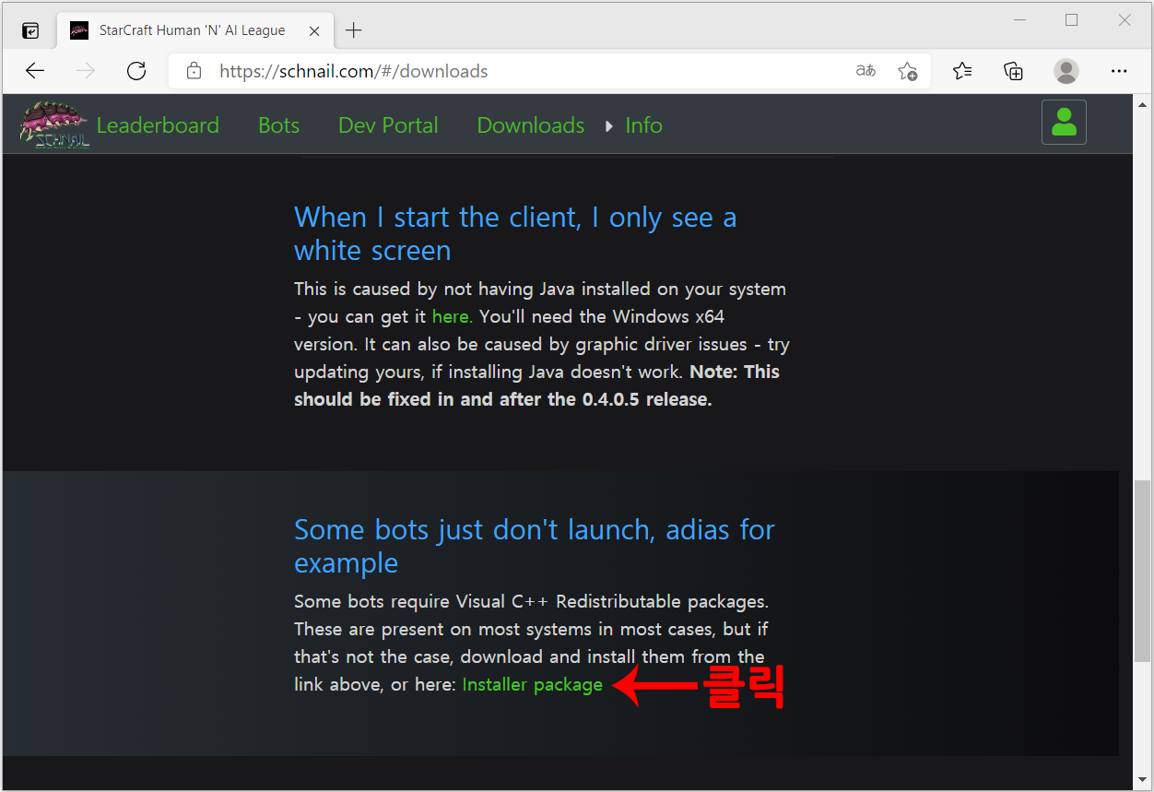Open the Favorites list icon
Screen dimensions: 1154x792
962,71
